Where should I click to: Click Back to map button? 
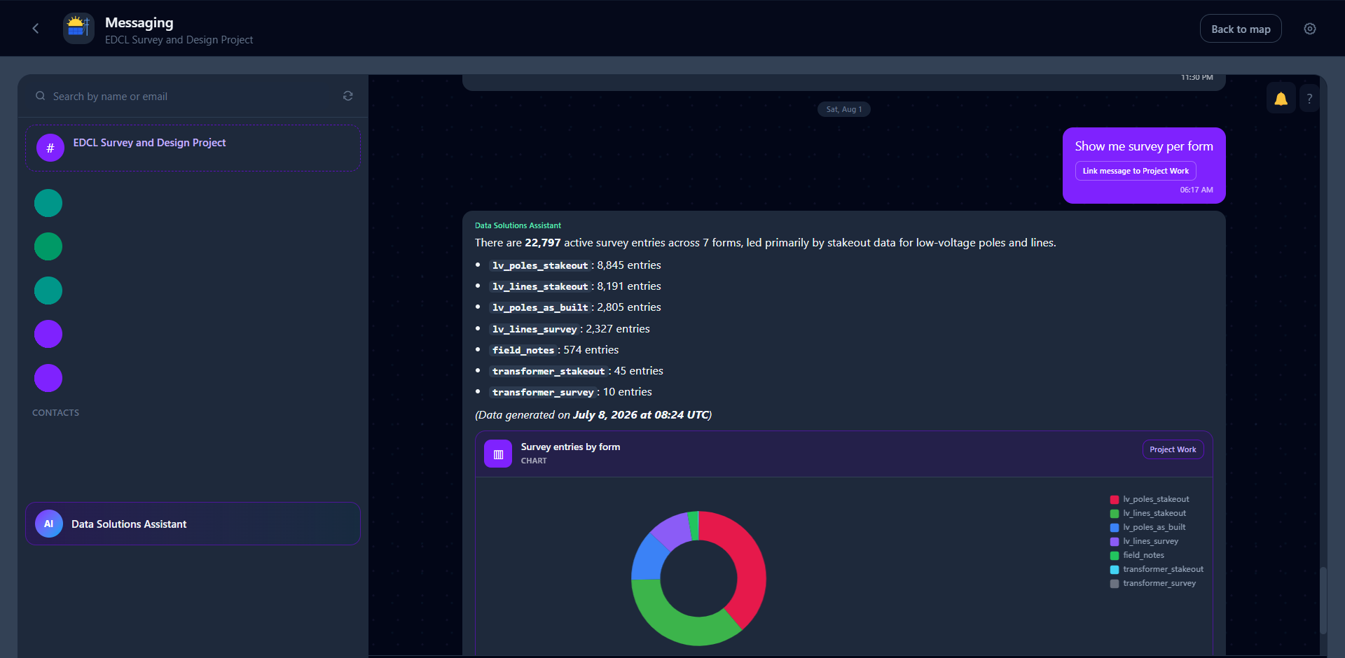pos(1241,29)
